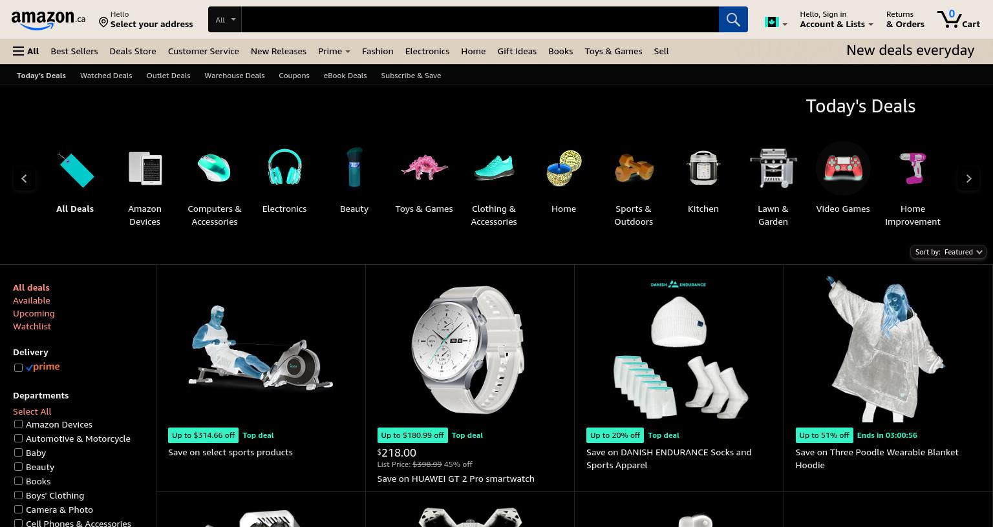Select the Beauty category icon
The image size is (993, 527).
click(354, 167)
